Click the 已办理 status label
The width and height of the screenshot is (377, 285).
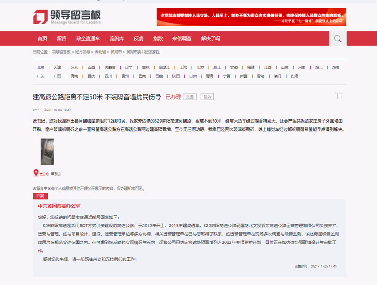173,96
